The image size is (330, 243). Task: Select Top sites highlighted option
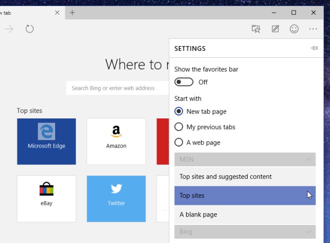[245, 196]
